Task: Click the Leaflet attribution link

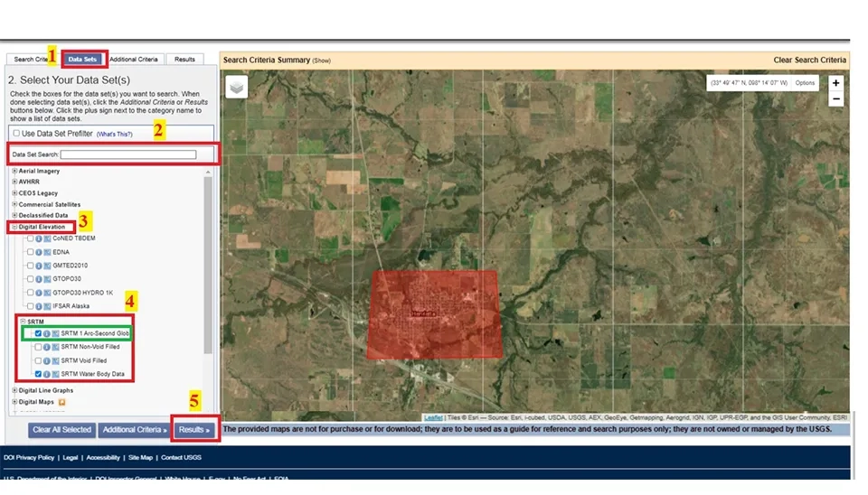Action: tap(433, 418)
